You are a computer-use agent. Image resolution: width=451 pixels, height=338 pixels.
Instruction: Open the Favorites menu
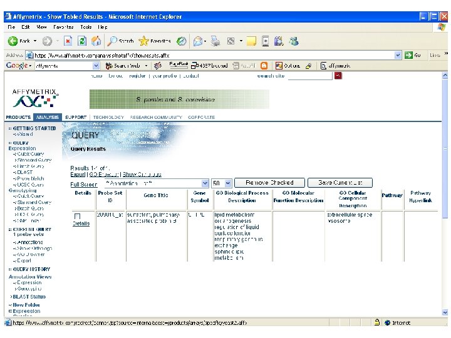[63, 27]
